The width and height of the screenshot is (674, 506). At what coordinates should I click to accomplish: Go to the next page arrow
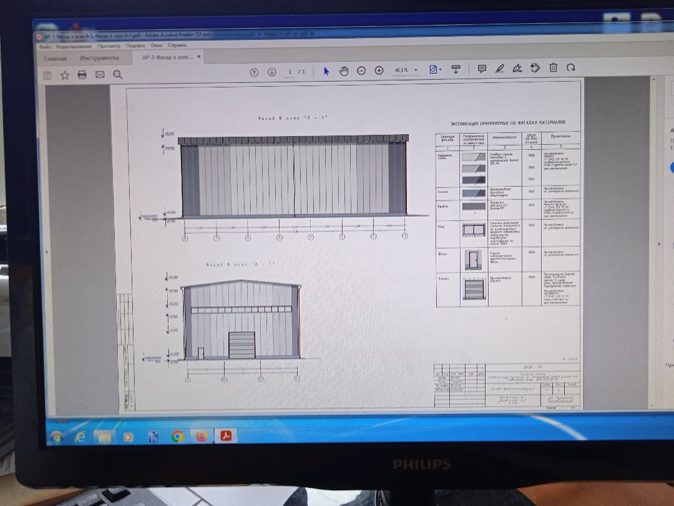[x=271, y=72]
